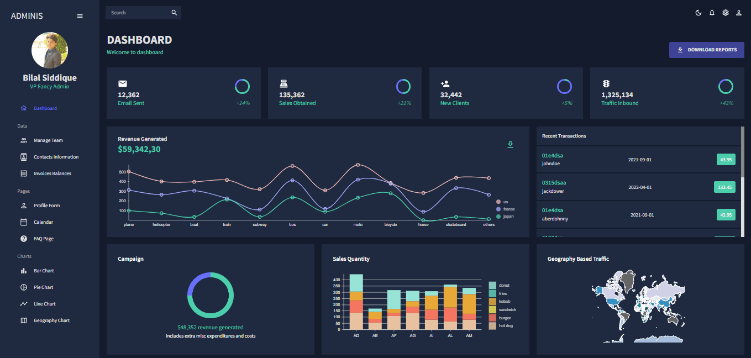Image resolution: width=751 pixels, height=358 pixels.
Task: Click us legend dot in revenue chart
Action: [498, 202]
